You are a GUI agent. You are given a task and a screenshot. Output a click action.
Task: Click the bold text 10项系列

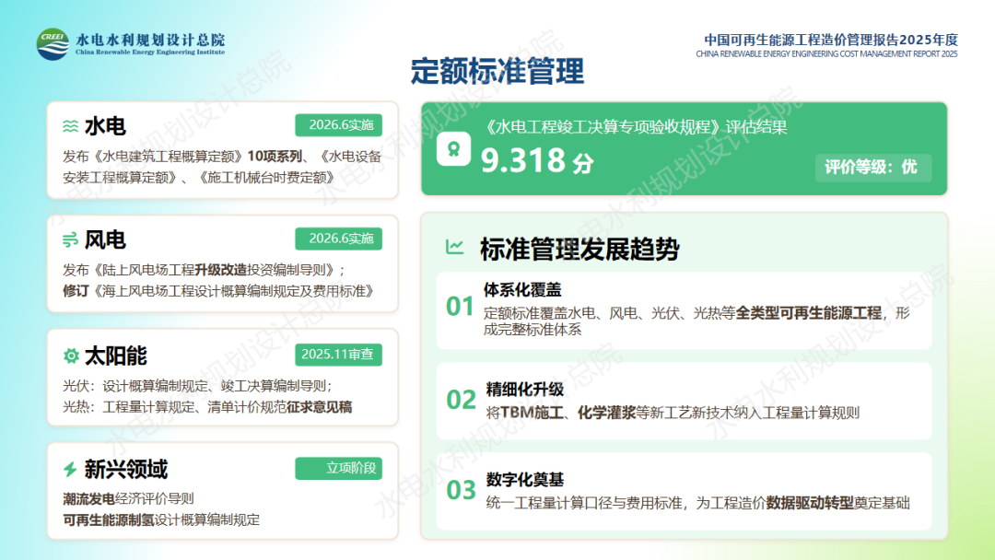pyautogui.click(x=275, y=156)
